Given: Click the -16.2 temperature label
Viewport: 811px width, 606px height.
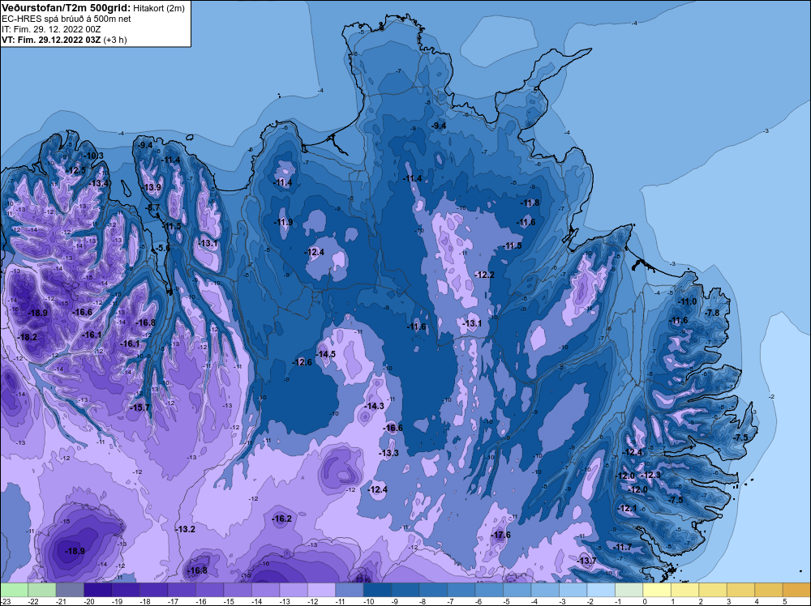Looking at the screenshot, I should [x=282, y=519].
